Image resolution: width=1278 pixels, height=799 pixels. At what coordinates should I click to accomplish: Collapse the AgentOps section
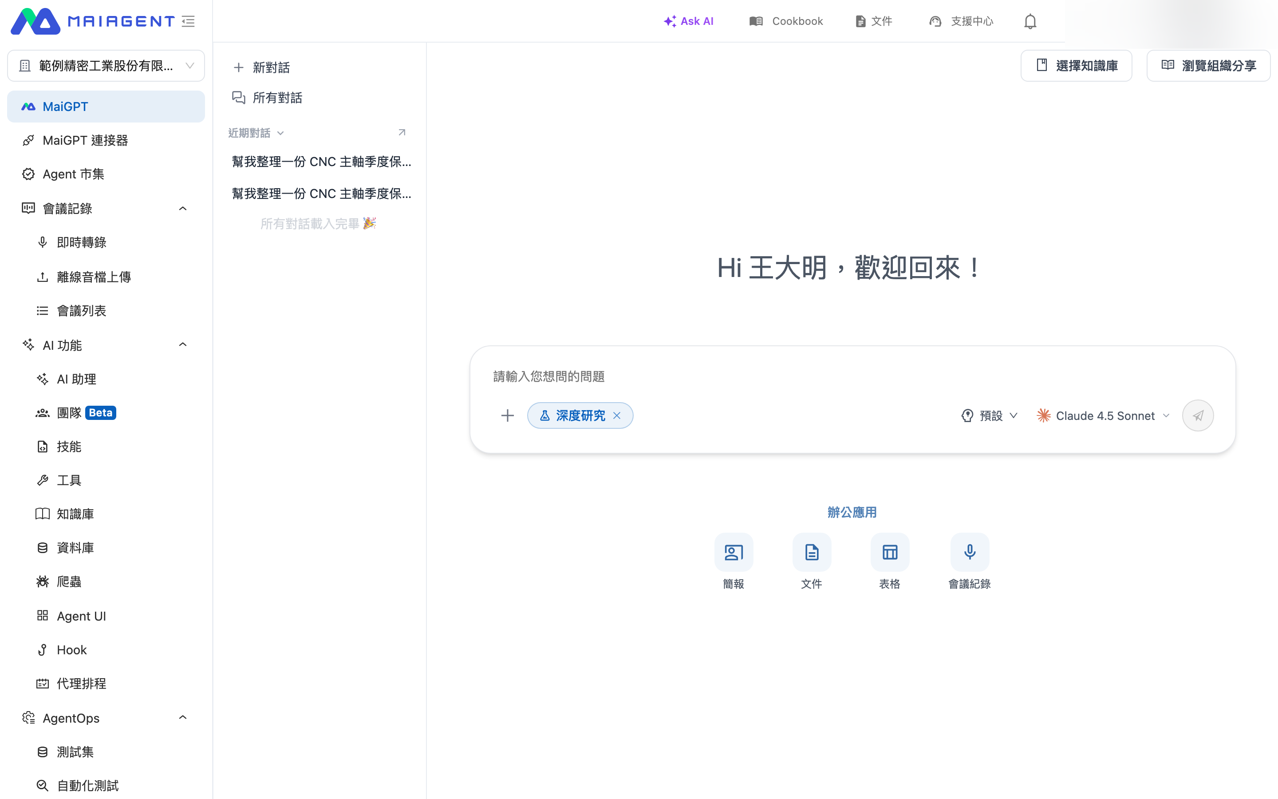tap(183, 718)
